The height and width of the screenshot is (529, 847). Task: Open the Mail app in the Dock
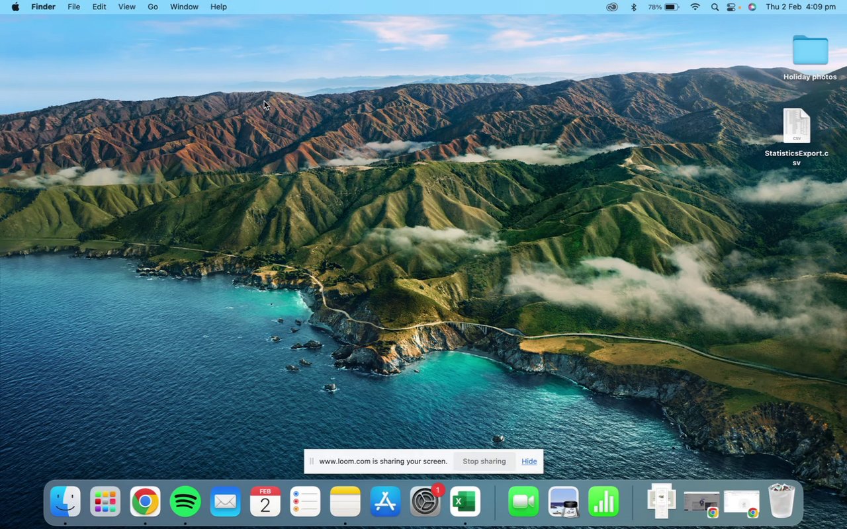click(225, 502)
